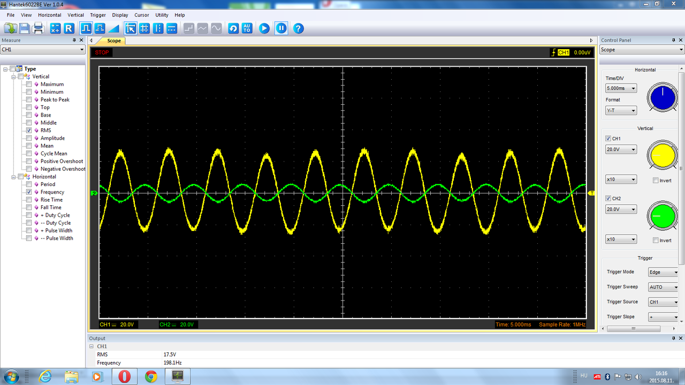Open the CH2 20.0V voltage dropdown

click(x=621, y=210)
